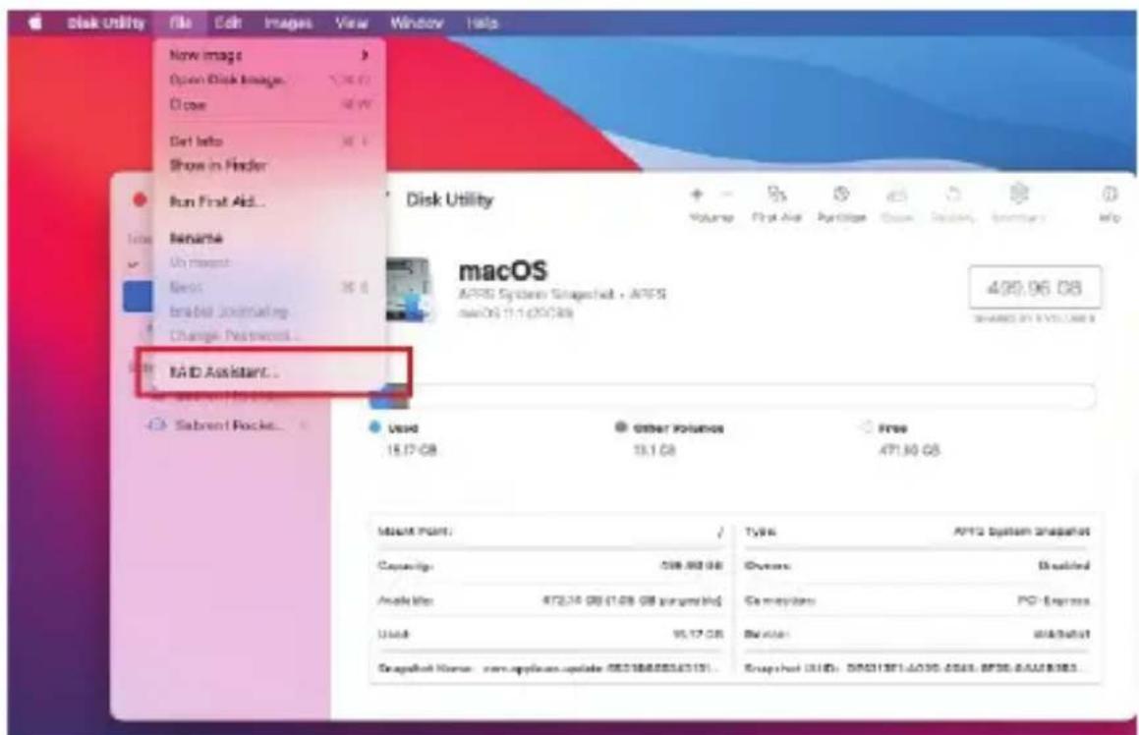Choose Unmount in the File menu
1139x735 pixels.
(268, 262)
